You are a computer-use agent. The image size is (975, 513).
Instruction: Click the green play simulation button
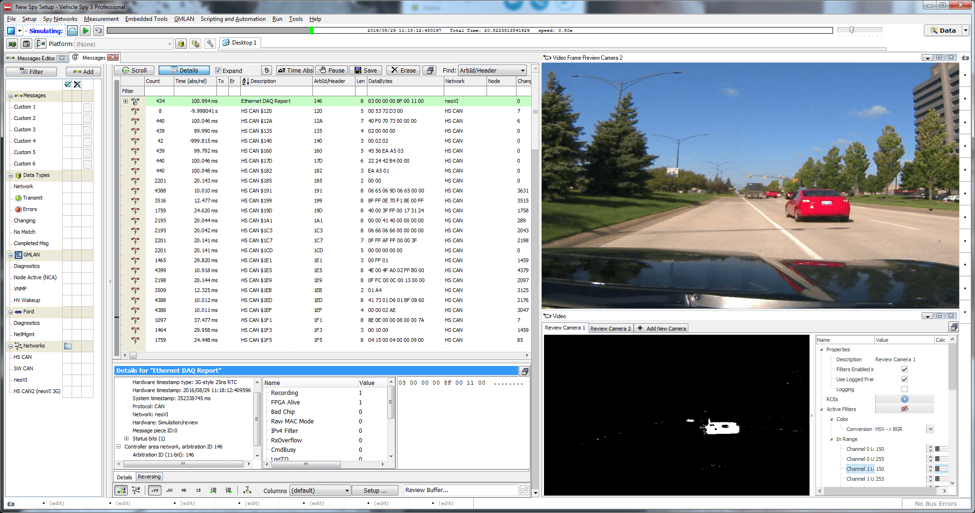point(85,31)
